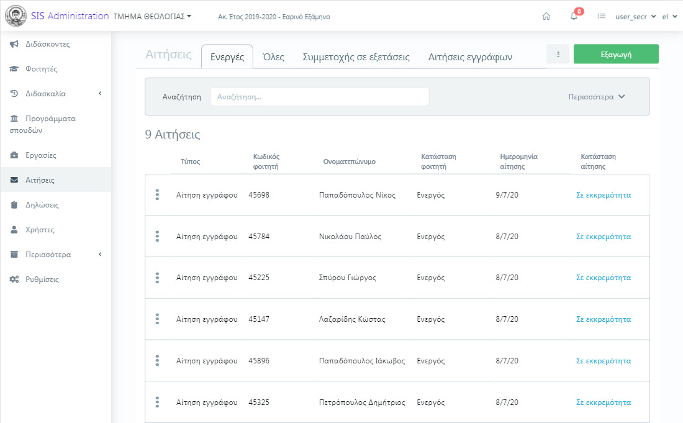The image size is (683, 423).
Task: Click the briefcase icon for Εργασίες
Action: click(14, 155)
